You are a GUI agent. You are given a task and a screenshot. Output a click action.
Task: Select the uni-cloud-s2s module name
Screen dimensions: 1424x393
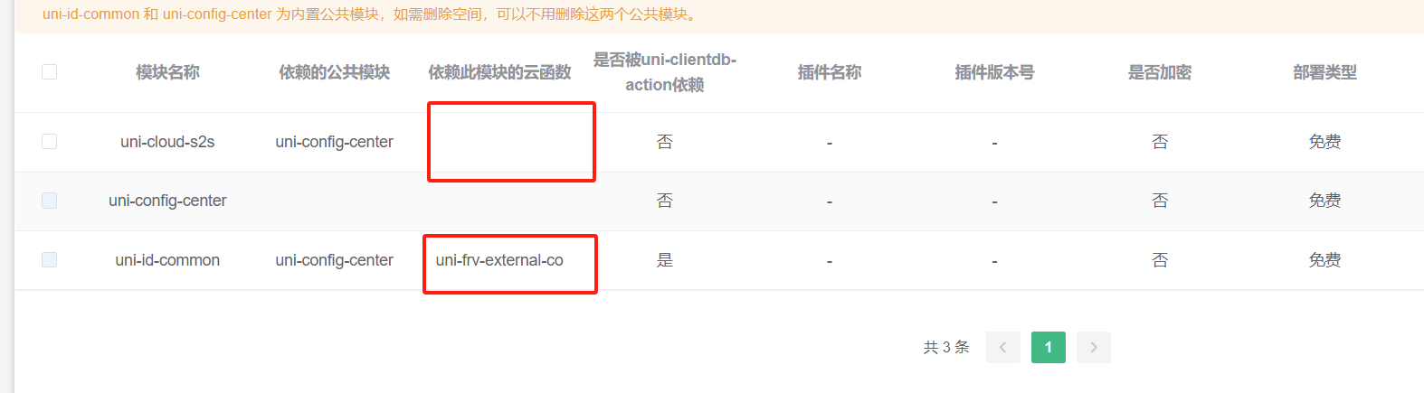pyautogui.click(x=167, y=142)
